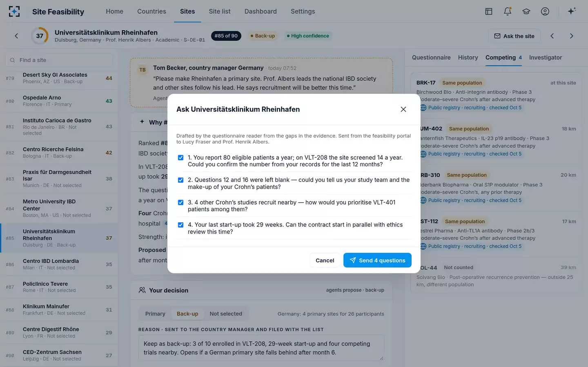Go to next site chevron

pyautogui.click(x=571, y=36)
